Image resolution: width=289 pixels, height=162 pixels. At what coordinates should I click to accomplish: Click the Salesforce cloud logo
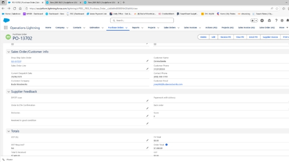click(x=6, y=20)
